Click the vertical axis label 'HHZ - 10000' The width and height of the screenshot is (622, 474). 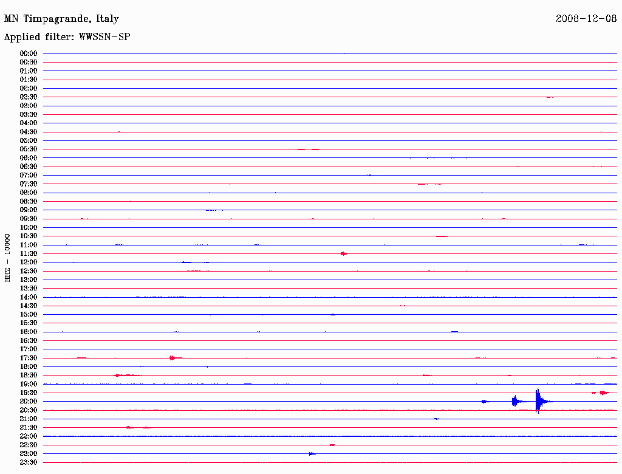(x=7, y=258)
